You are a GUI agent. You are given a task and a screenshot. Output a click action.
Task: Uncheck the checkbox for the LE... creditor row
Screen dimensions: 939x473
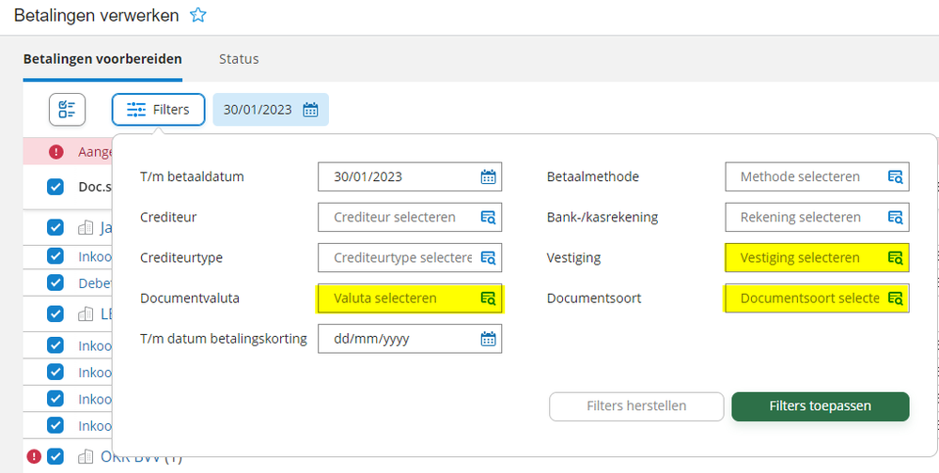click(x=55, y=313)
